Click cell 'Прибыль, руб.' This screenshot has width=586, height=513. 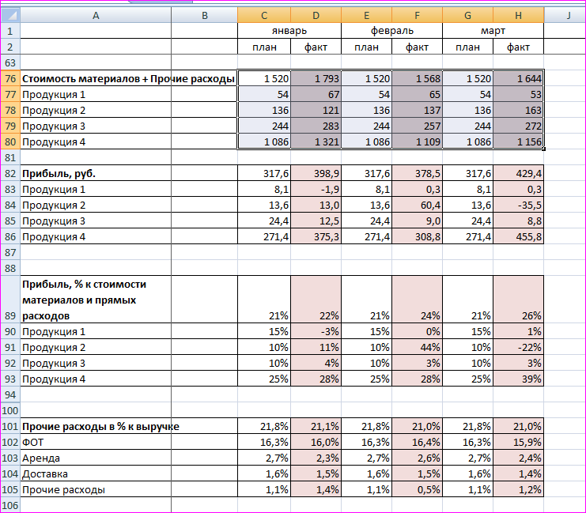pyautogui.click(x=96, y=173)
